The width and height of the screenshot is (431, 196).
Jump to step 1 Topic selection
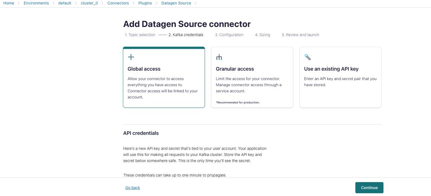pyautogui.click(x=140, y=35)
